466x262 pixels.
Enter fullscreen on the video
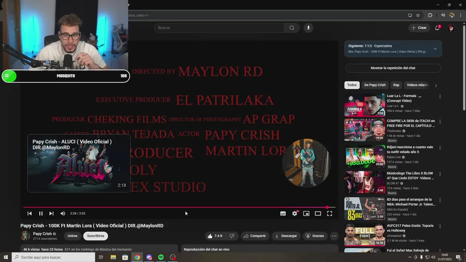click(329, 214)
